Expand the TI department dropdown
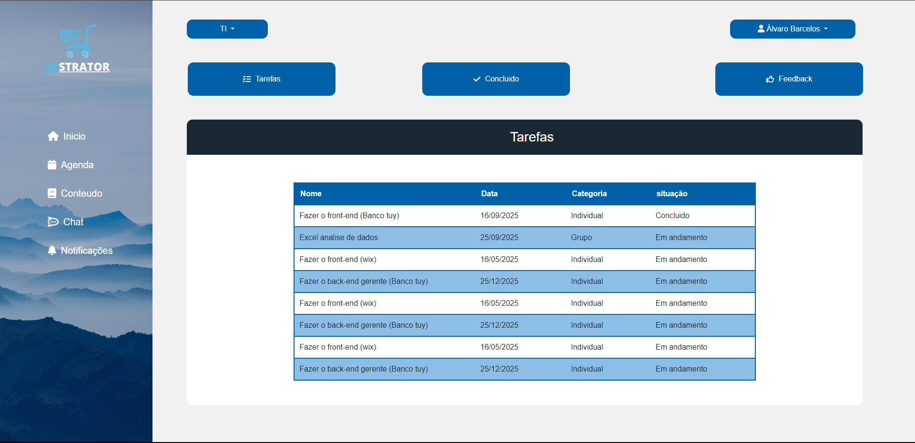915x443 pixels. [227, 29]
